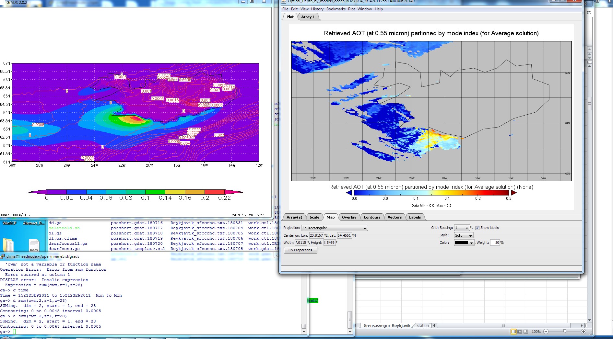
Task: Click Excel horizontal scrollbar right arrow
Action: (x=582, y=325)
